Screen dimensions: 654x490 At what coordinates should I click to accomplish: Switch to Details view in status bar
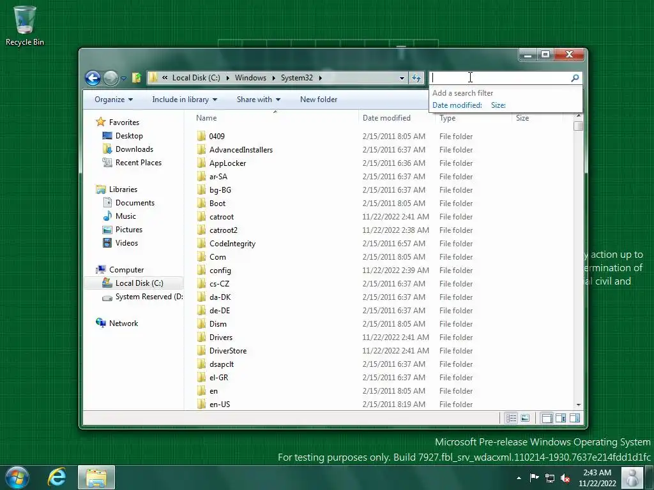click(x=511, y=418)
